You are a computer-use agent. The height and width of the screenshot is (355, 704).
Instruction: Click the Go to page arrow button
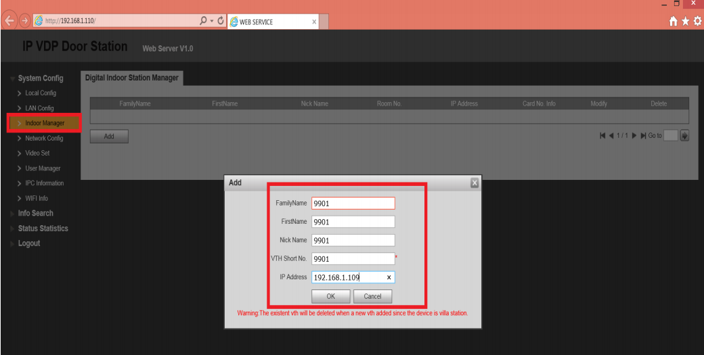[684, 136]
